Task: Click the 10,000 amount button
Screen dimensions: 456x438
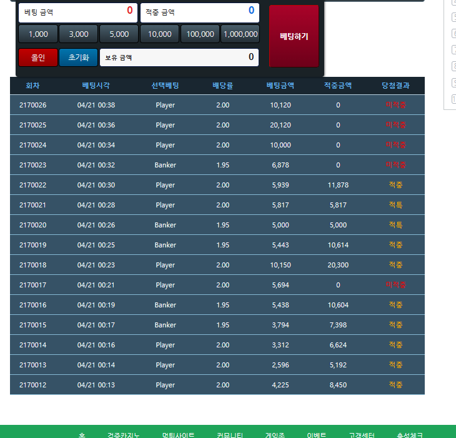Action: coord(160,34)
